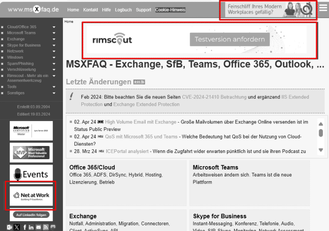Click the Microsoft Certified Master badge
The image size is (329, 231).
click(31, 131)
